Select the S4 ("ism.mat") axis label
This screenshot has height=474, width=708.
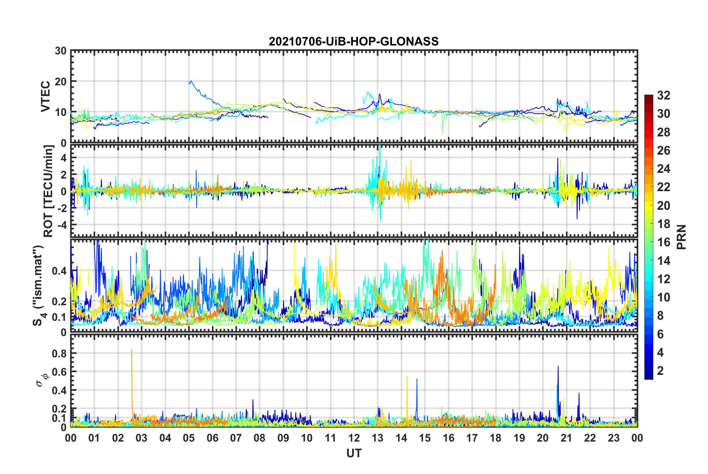pyautogui.click(x=38, y=285)
